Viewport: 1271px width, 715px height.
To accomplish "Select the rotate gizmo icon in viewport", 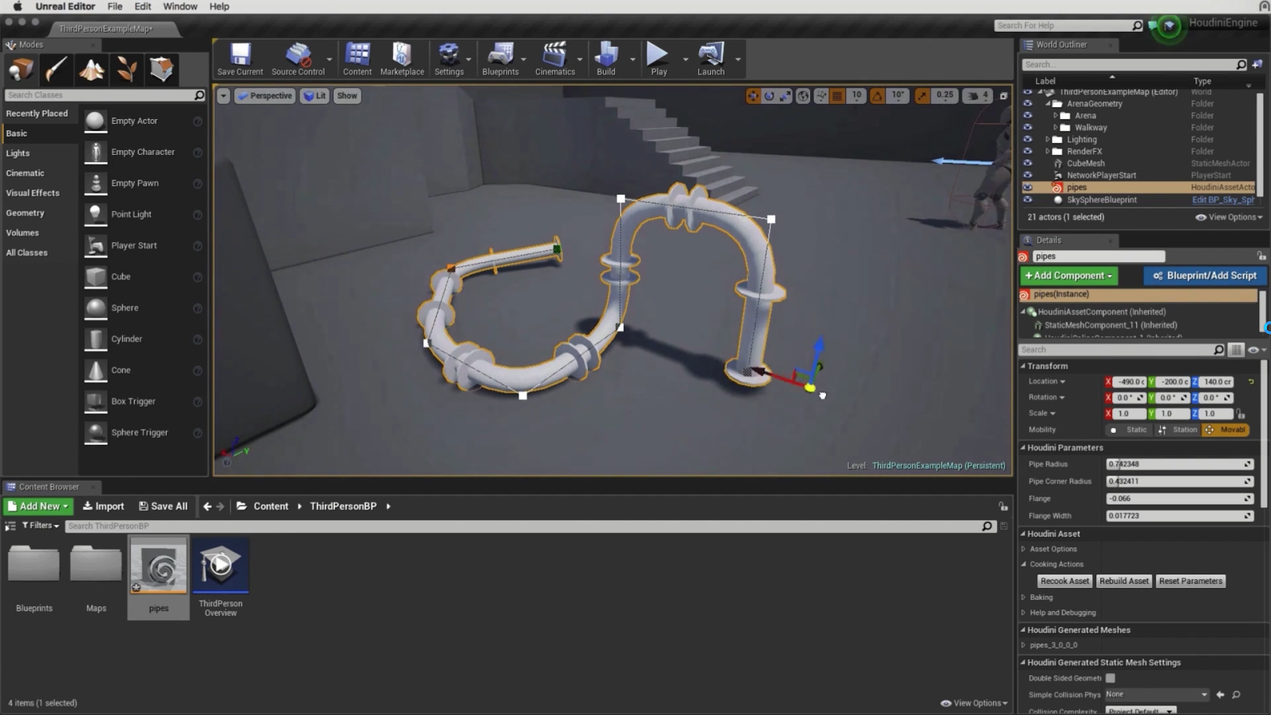I will point(769,96).
